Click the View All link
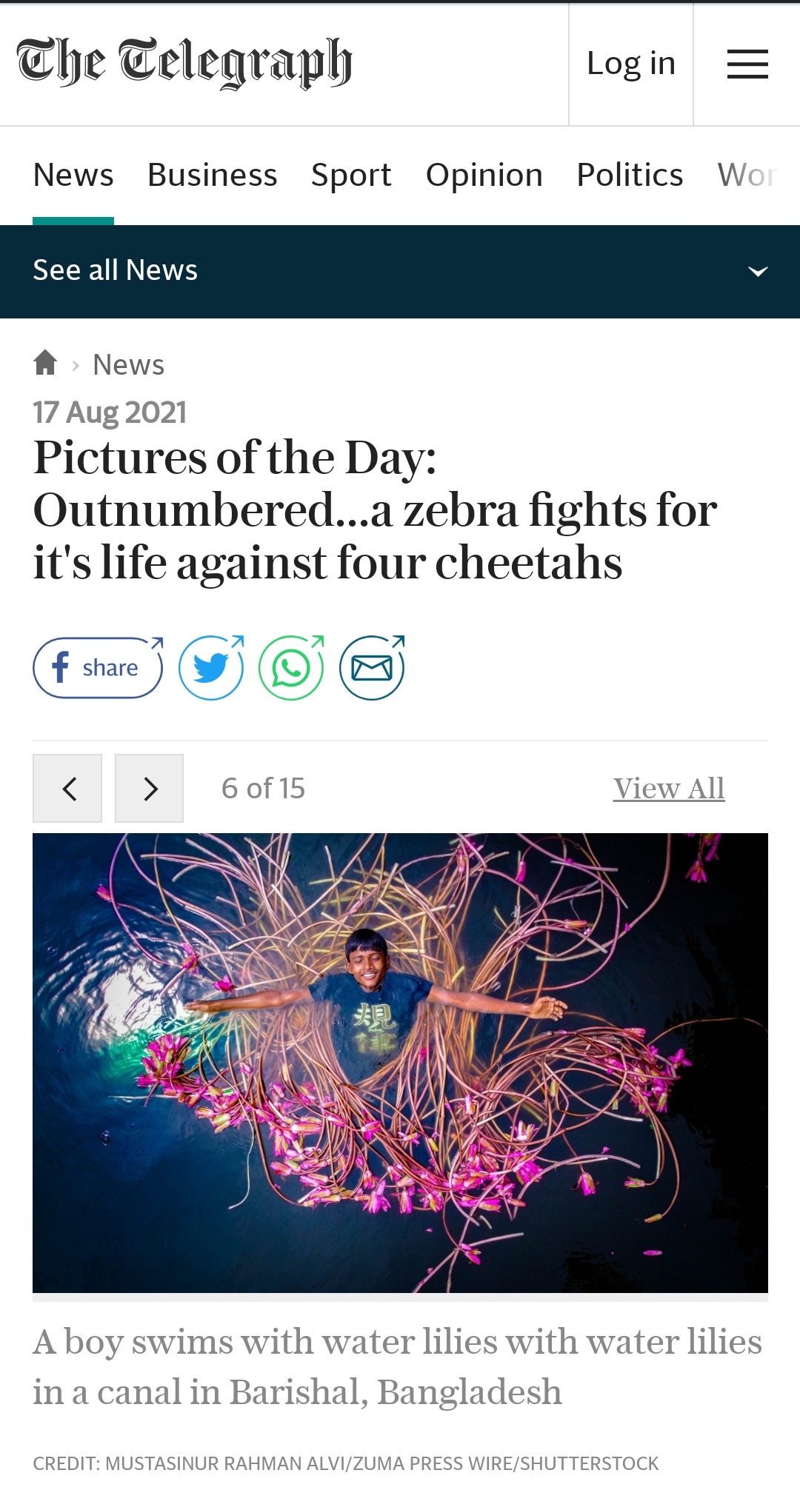The width and height of the screenshot is (800, 1490). coord(668,789)
